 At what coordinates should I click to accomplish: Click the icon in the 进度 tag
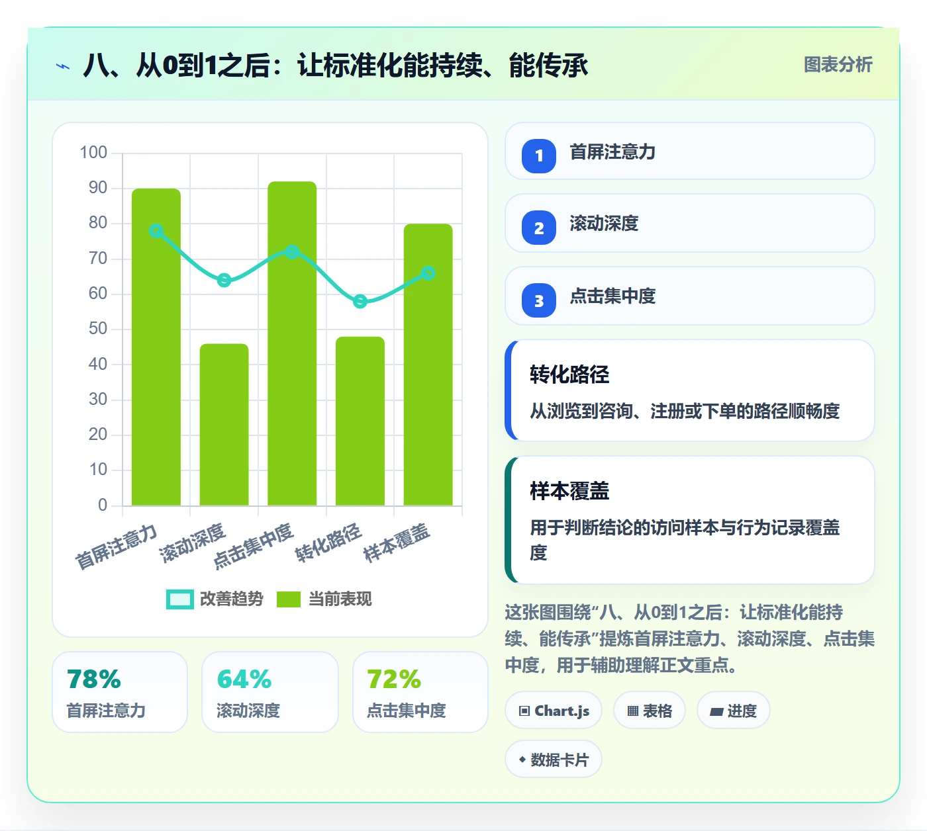pyautogui.click(x=716, y=712)
